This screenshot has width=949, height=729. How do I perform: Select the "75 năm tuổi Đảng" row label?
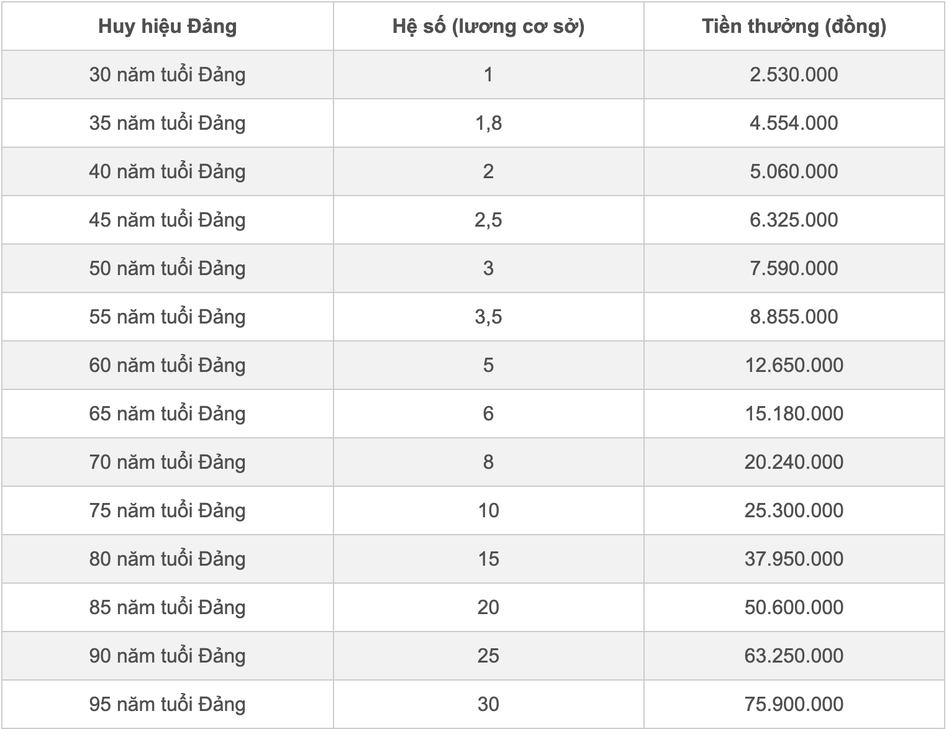(x=167, y=510)
